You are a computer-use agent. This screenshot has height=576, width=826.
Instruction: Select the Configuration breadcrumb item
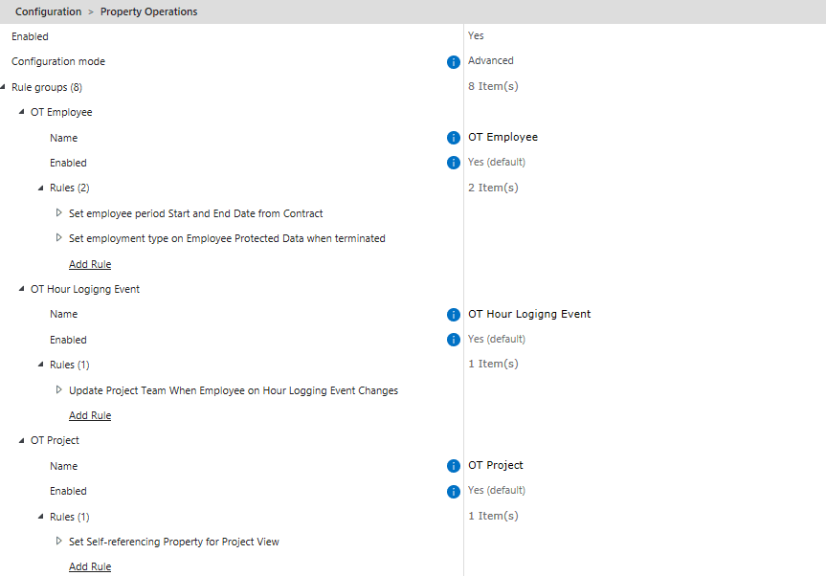tap(48, 11)
